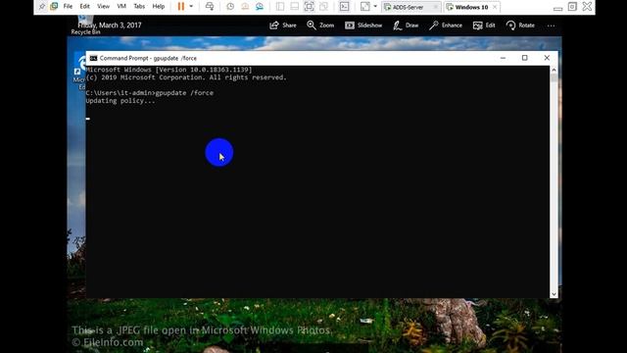Click the 'Updating policy...' output line

(121, 101)
